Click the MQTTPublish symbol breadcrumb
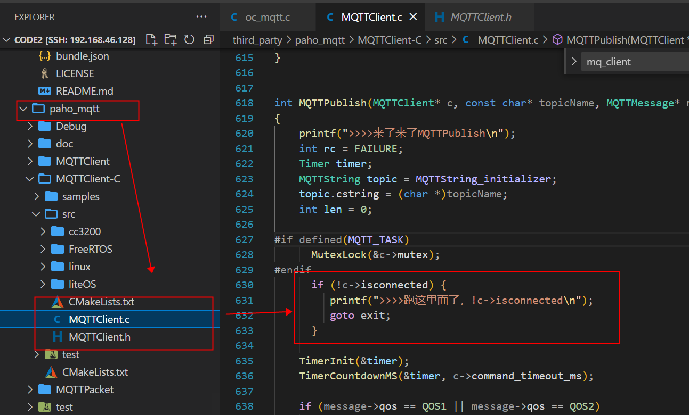 [x=625, y=40]
